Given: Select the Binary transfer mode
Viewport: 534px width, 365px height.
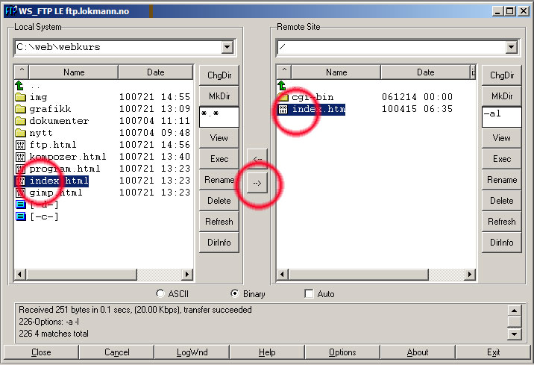Looking at the screenshot, I should pos(235,294).
